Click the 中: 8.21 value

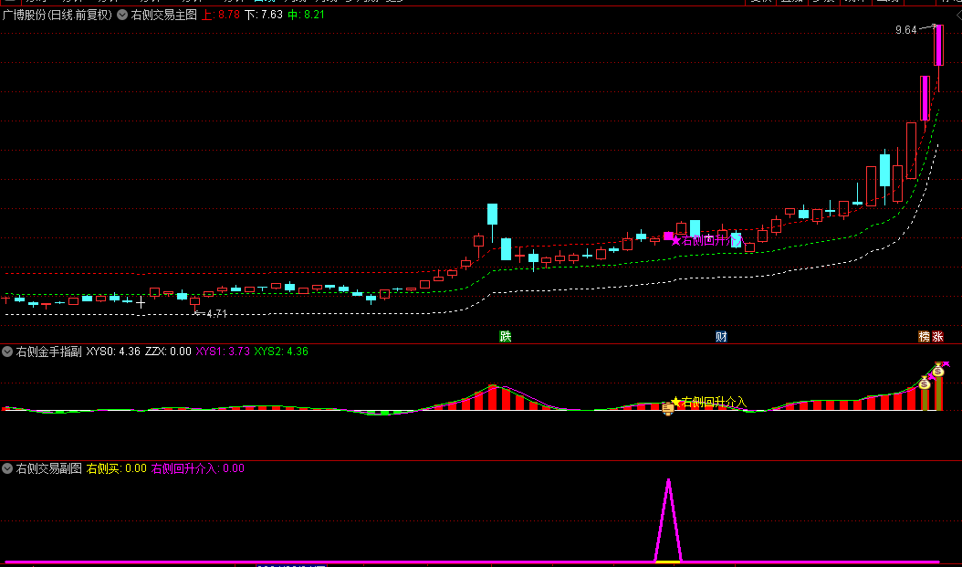[306, 15]
